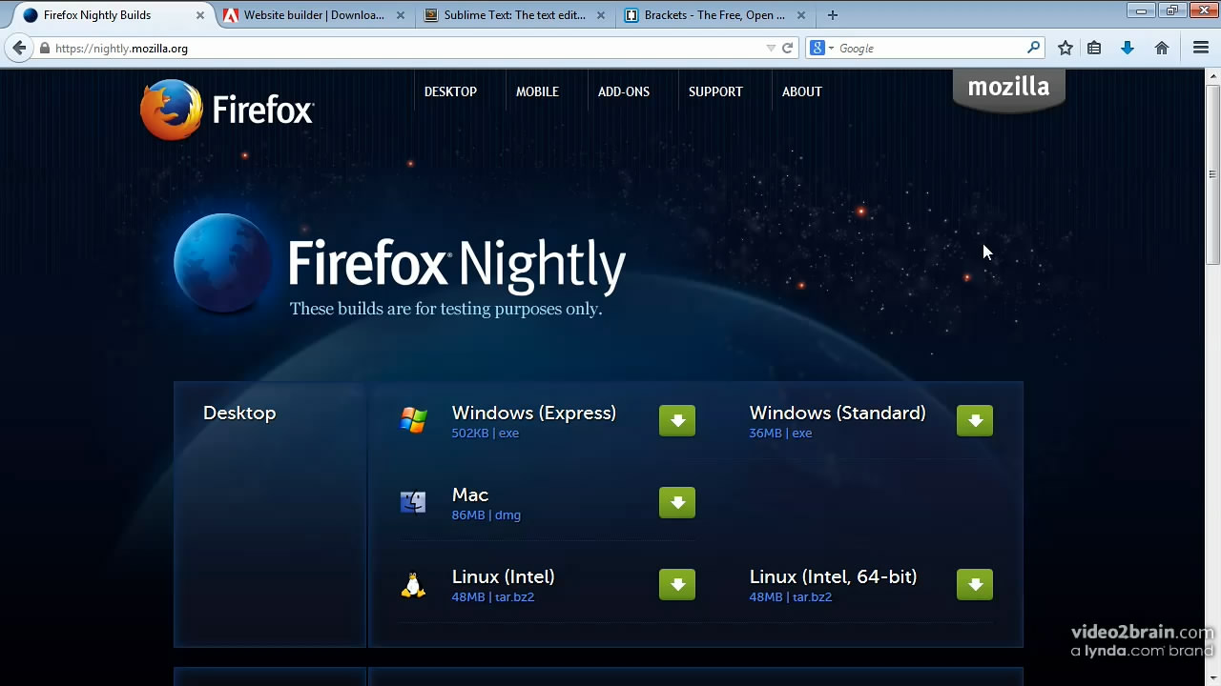Click the mozilla tab banner
The height and width of the screenshot is (686, 1221).
[x=1009, y=90]
